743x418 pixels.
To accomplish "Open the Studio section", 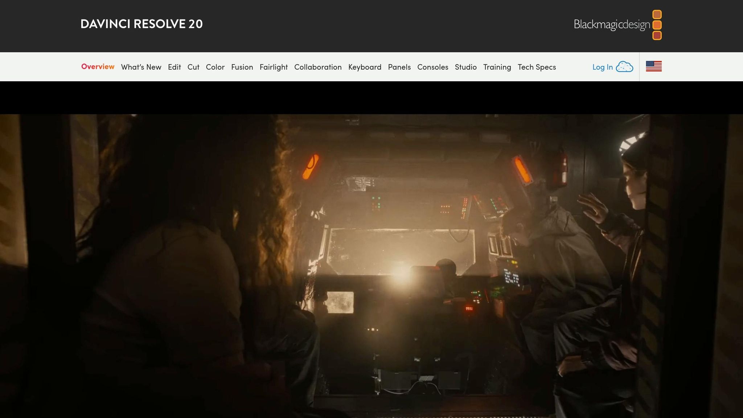I will tap(465, 67).
